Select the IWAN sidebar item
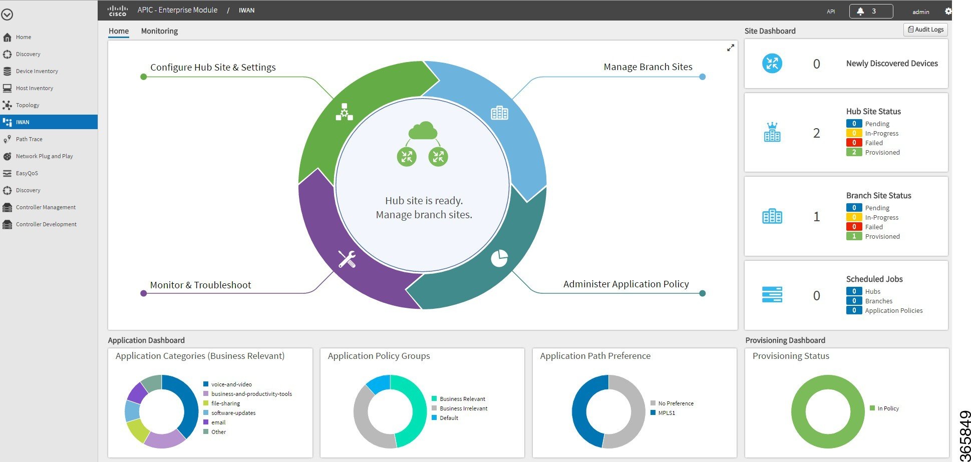Screen dimensions: 971x462 coord(49,122)
